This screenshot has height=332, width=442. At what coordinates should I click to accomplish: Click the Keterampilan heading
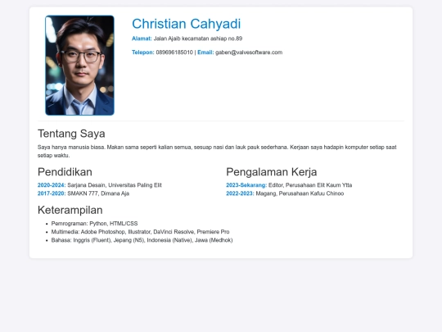[x=70, y=210]
